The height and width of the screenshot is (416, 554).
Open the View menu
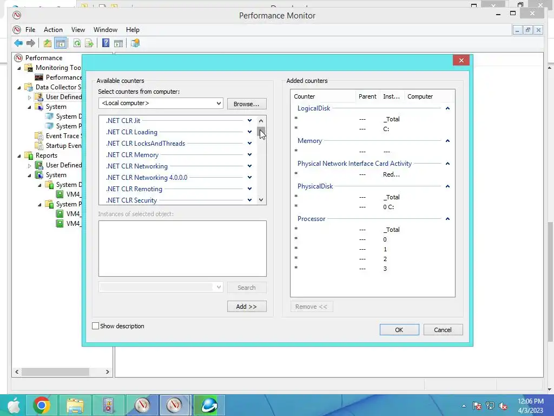(78, 30)
